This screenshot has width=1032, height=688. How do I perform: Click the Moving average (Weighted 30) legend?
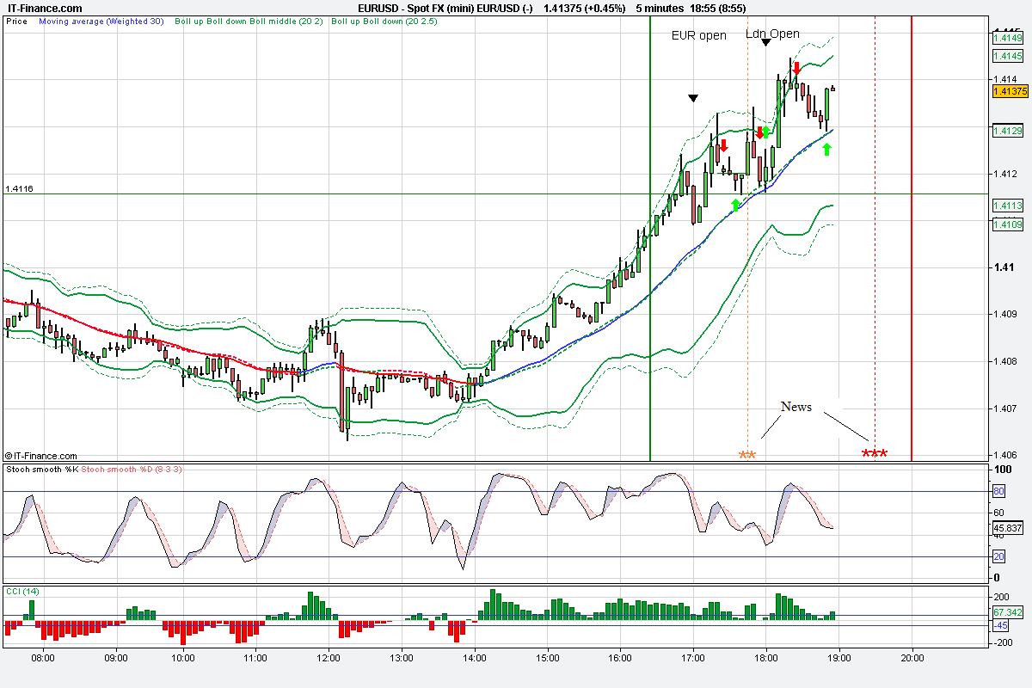coord(101,21)
